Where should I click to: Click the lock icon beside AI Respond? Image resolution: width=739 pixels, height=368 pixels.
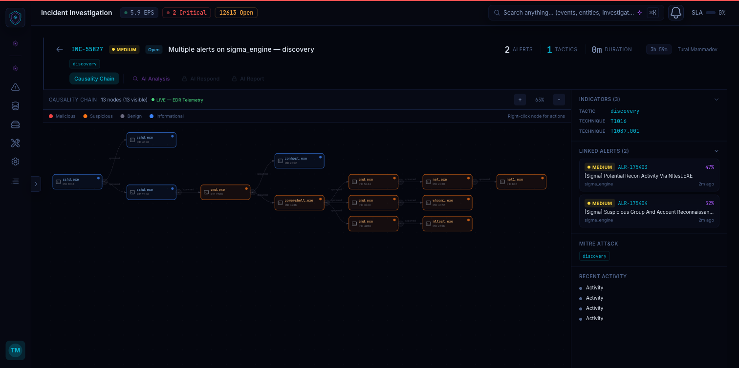[185, 79]
